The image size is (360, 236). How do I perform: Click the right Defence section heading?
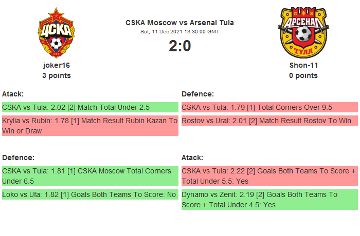(x=198, y=94)
